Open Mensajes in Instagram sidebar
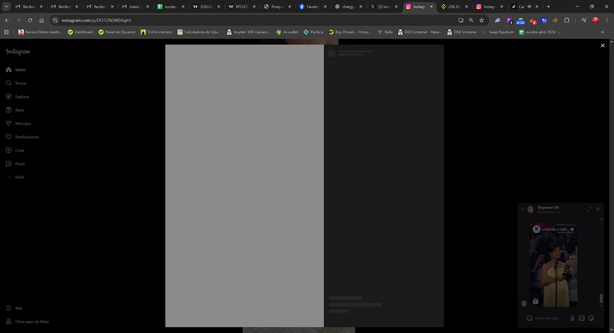The image size is (614, 333). (18, 123)
